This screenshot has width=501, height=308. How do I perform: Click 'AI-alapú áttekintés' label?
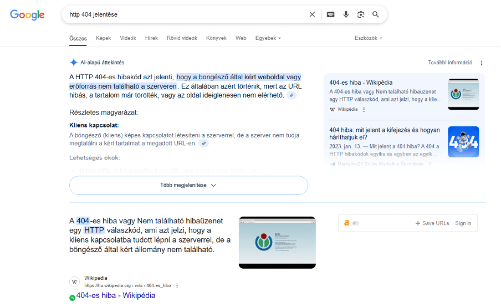102,63
